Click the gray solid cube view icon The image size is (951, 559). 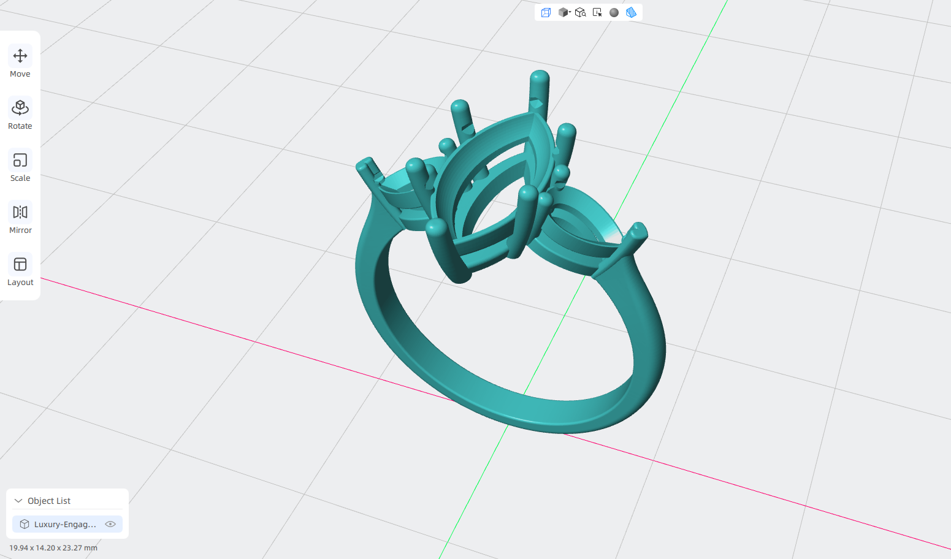point(563,12)
